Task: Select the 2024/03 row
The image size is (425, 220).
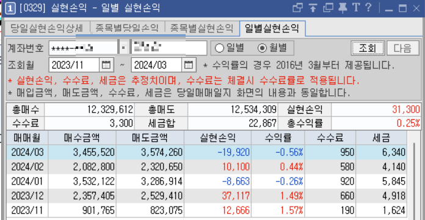Action: click(x=206, y=152)
